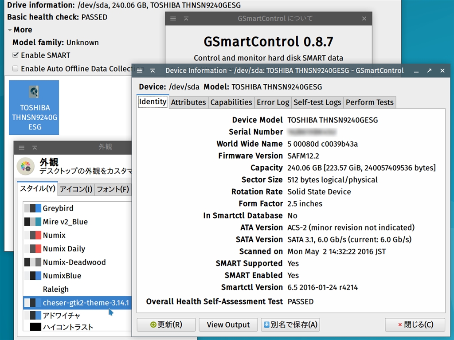
Task: Switch to the Attributes tab
Action: (x=188, y=102)
